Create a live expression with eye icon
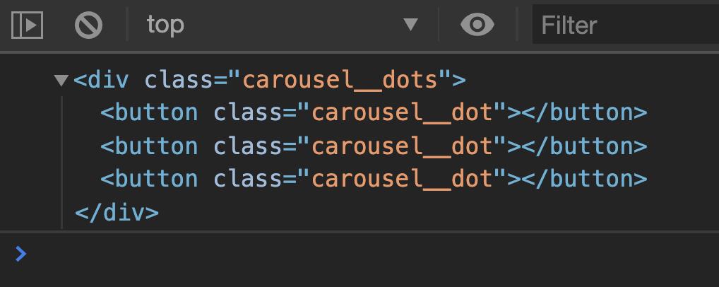 tap(477, 25)
